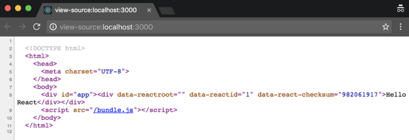Reload the view-source page
The height and width of the screenshot is (140, 409).
[x=37, y=27]
